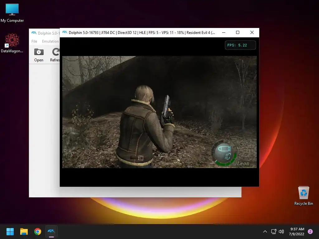
Task: Click the ammo counter HUD in game
Action: tap(224, 153)
